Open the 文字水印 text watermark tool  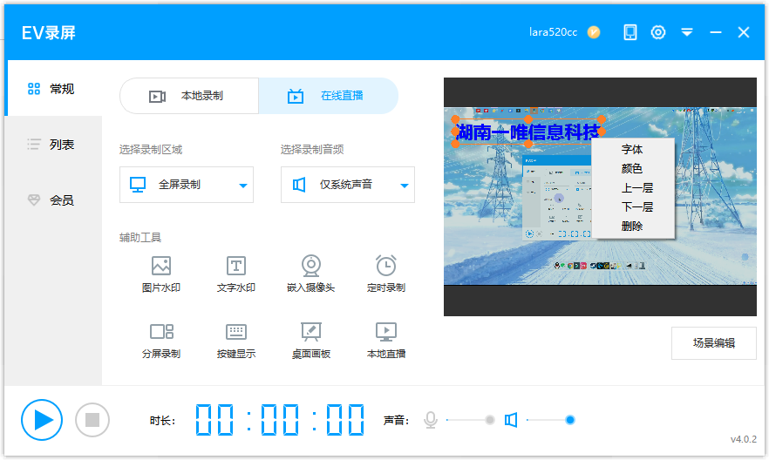[235, 267]
